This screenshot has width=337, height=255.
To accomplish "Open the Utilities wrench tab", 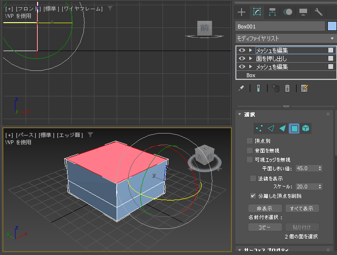I will 319,12.
